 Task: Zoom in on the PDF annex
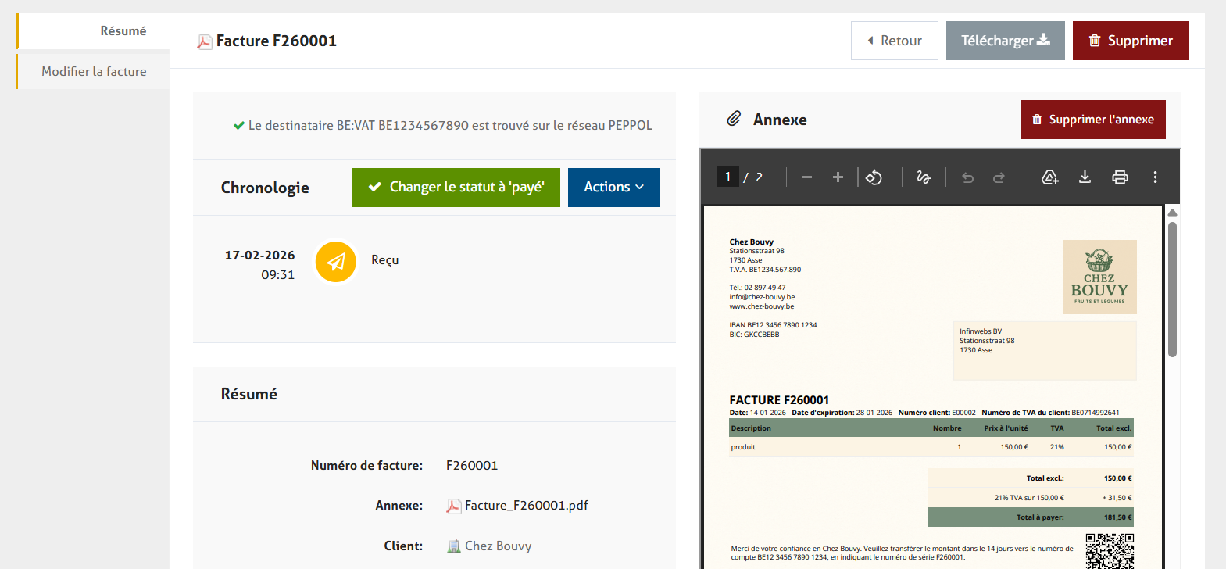point(838,177)
